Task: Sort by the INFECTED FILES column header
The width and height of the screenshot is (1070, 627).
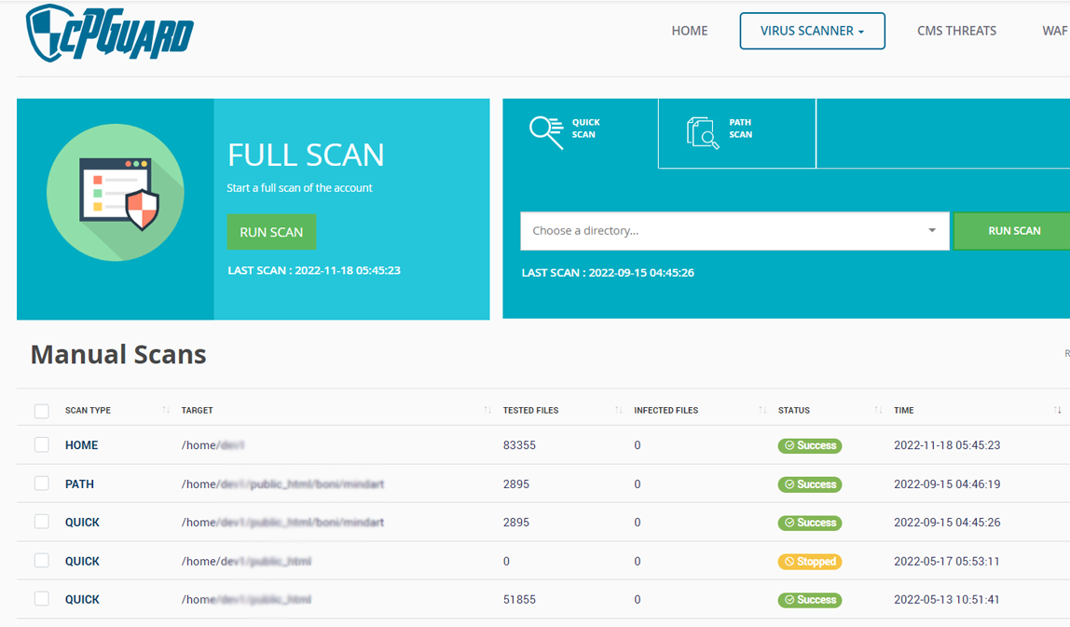Action: point(666,410)
